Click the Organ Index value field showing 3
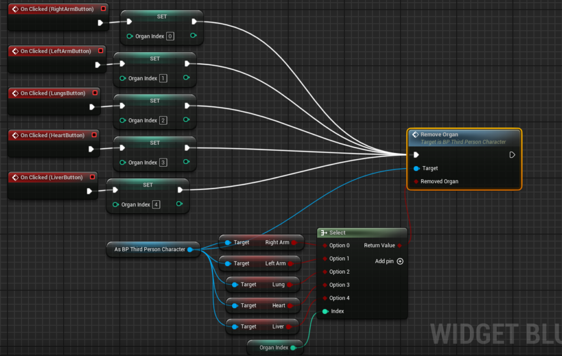562x356 pixels. [x=163, y=162]
